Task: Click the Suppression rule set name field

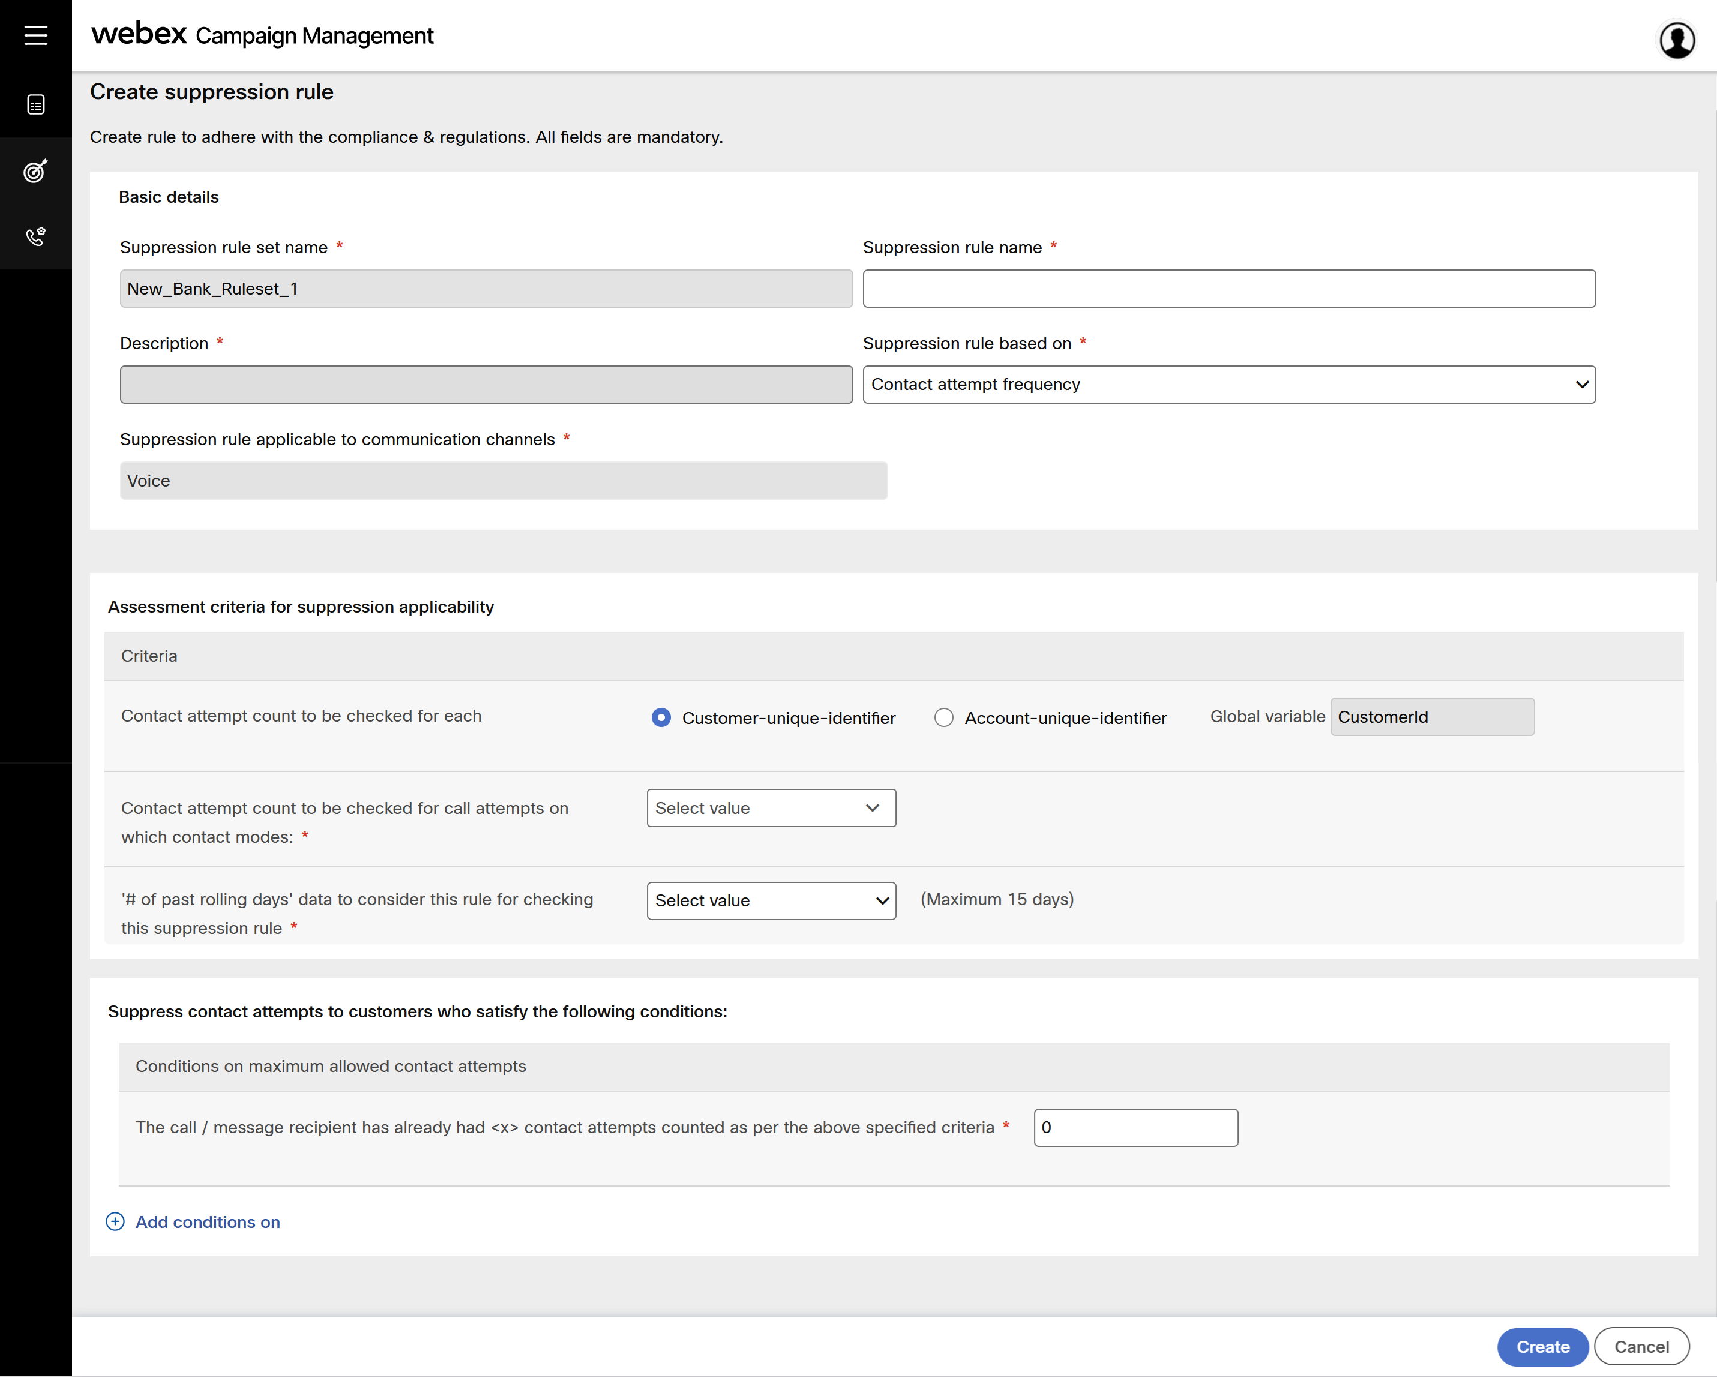Action: click(x=486, y=289)
